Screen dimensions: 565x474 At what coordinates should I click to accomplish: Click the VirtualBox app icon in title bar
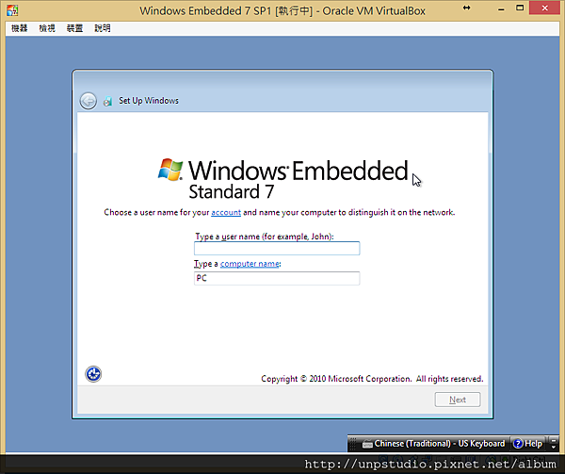(x=12, y=10)
